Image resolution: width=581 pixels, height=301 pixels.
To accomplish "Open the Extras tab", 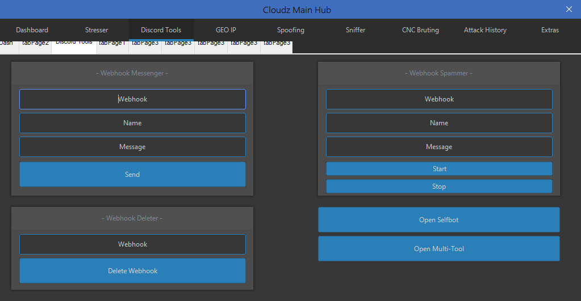I will [x=550, y=30].
